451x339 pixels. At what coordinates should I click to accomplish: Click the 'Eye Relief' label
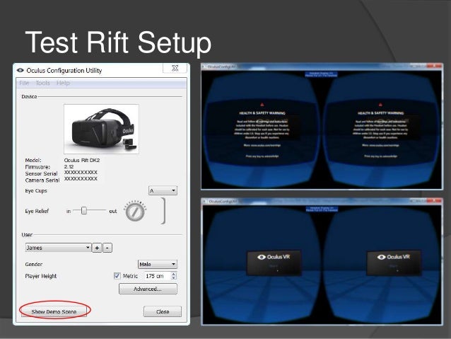pos(37,211)
